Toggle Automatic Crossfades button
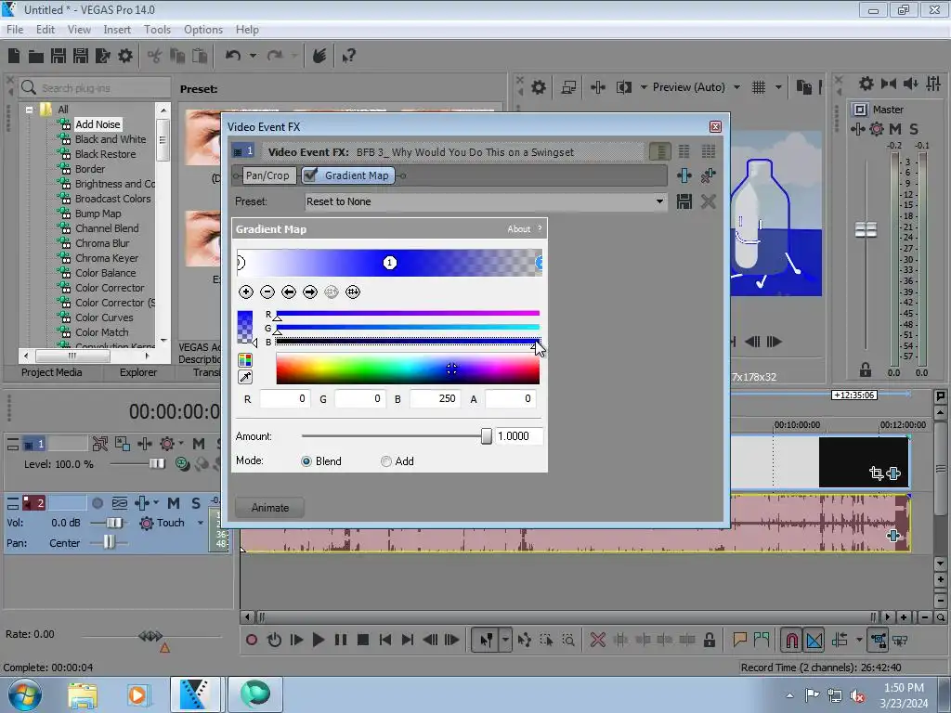This screenshot has height=713, width=951. (x=814, y=640)
